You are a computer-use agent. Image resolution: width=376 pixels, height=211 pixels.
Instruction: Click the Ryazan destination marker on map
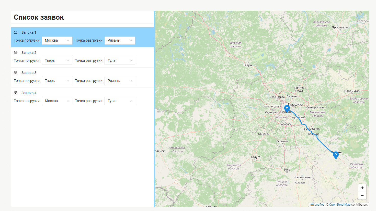(x=336, y=155)
